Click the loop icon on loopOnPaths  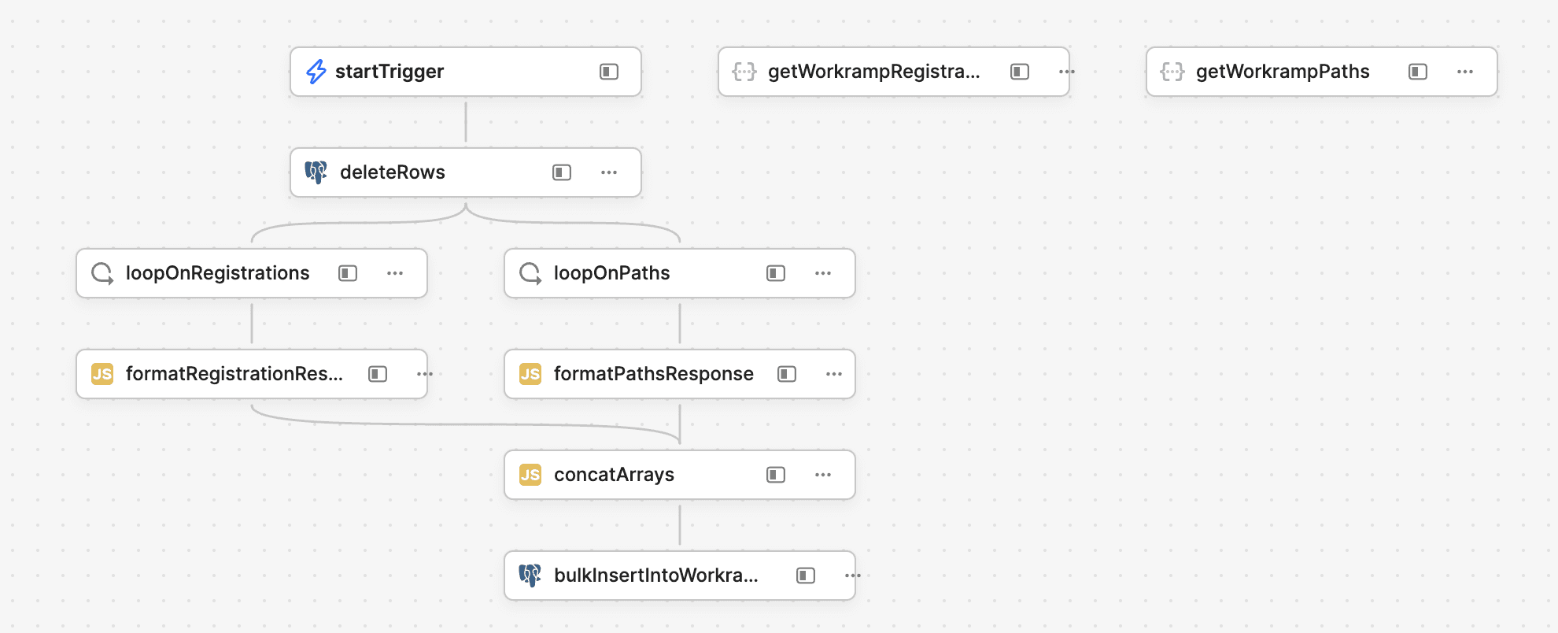pyautogui.click(x=530, y=273)
